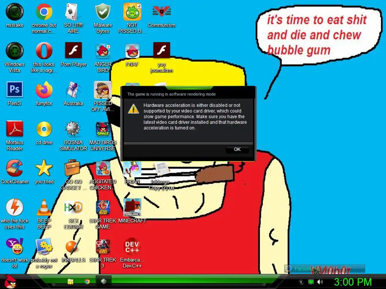Click OK in the software rendering dialog
The height and width of the screenshot is (289, 386).
click(237, 149)
